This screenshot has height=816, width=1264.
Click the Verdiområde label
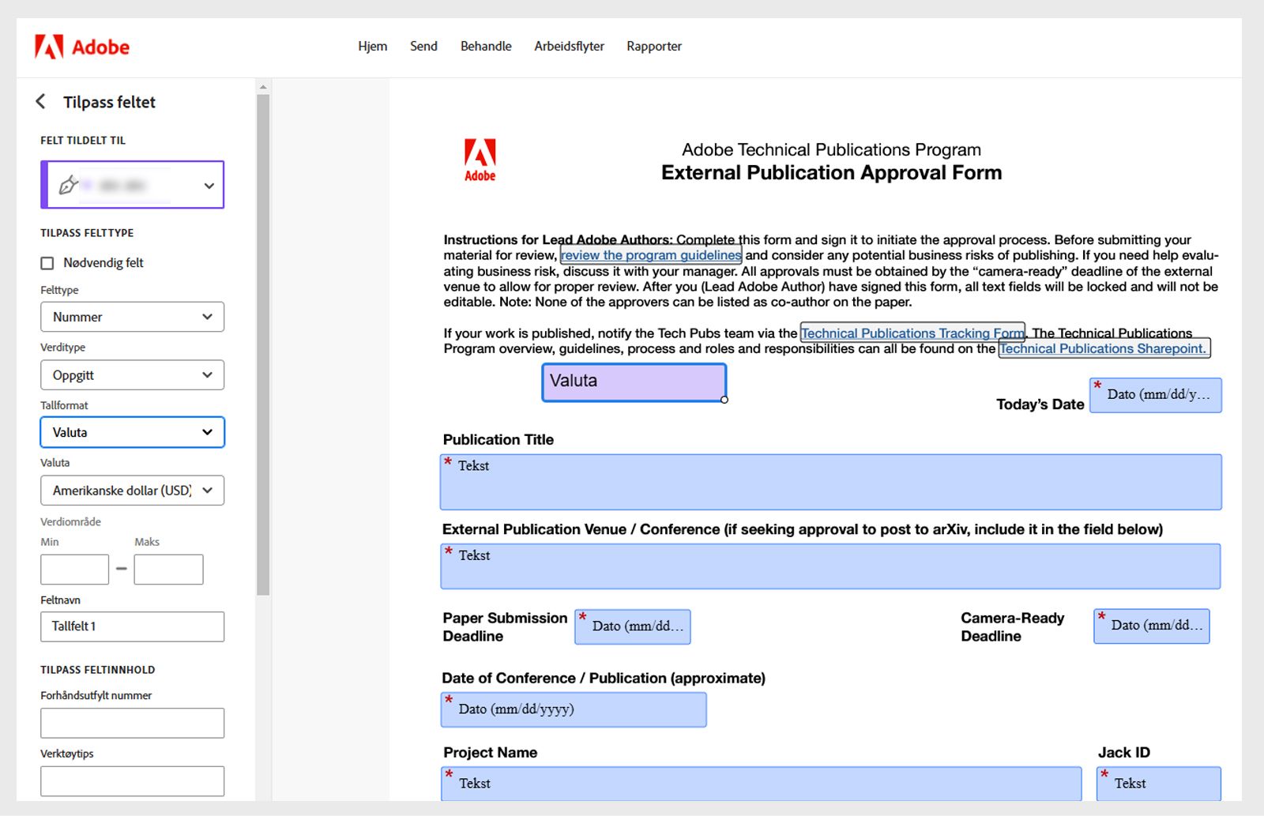[70, 521]
